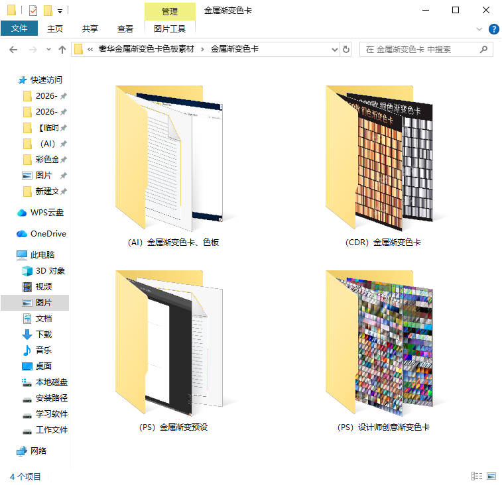Click the Up one level arrow

click(x=62, y=50)
